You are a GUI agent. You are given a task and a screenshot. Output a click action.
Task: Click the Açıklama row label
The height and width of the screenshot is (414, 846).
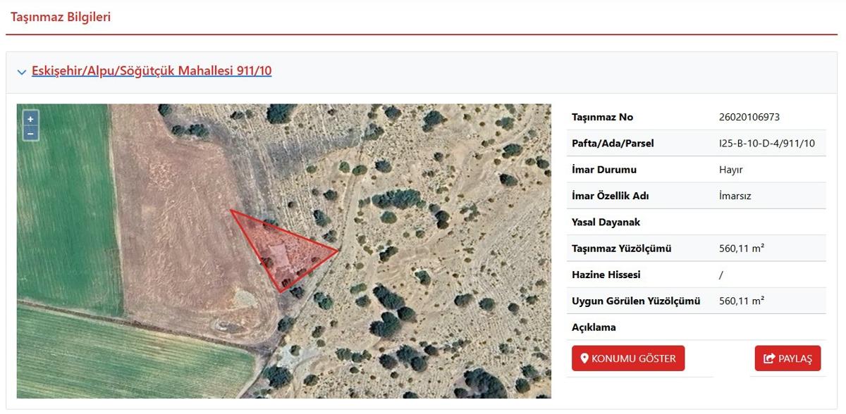tap(594, 327)
